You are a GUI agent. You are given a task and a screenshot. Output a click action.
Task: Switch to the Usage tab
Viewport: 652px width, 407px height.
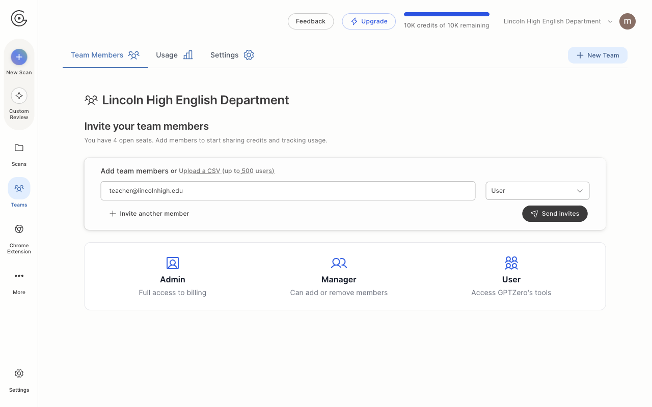(174, 55)
